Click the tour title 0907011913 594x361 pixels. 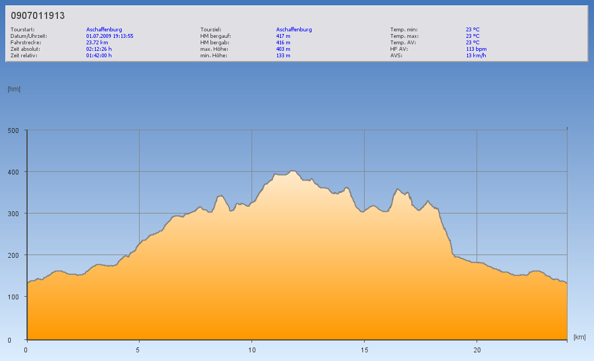pyautogui.click(x=38, y=16)
